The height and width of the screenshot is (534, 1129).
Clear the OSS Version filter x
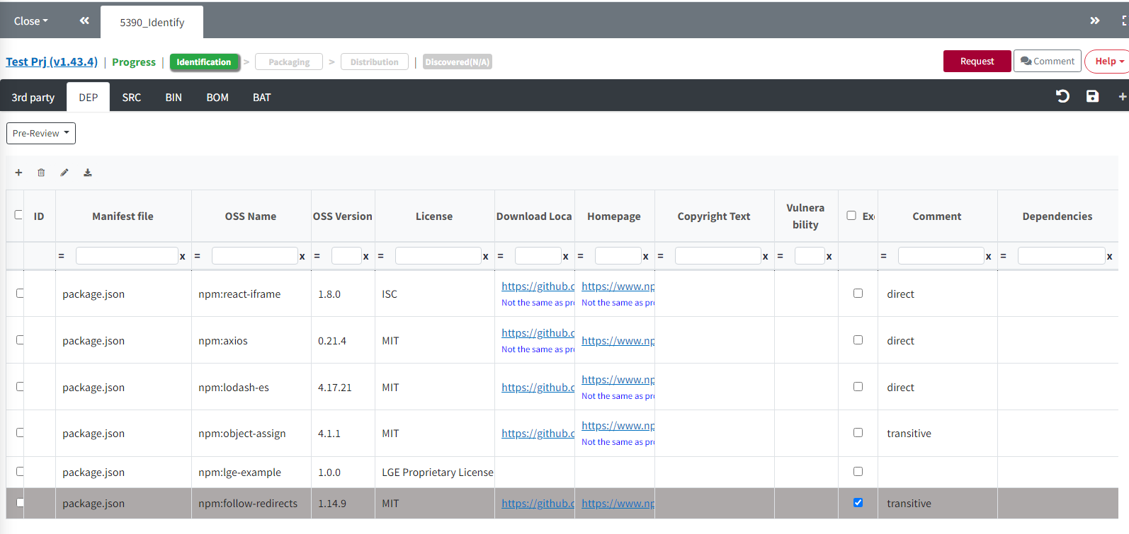click(x=366, y=256)
